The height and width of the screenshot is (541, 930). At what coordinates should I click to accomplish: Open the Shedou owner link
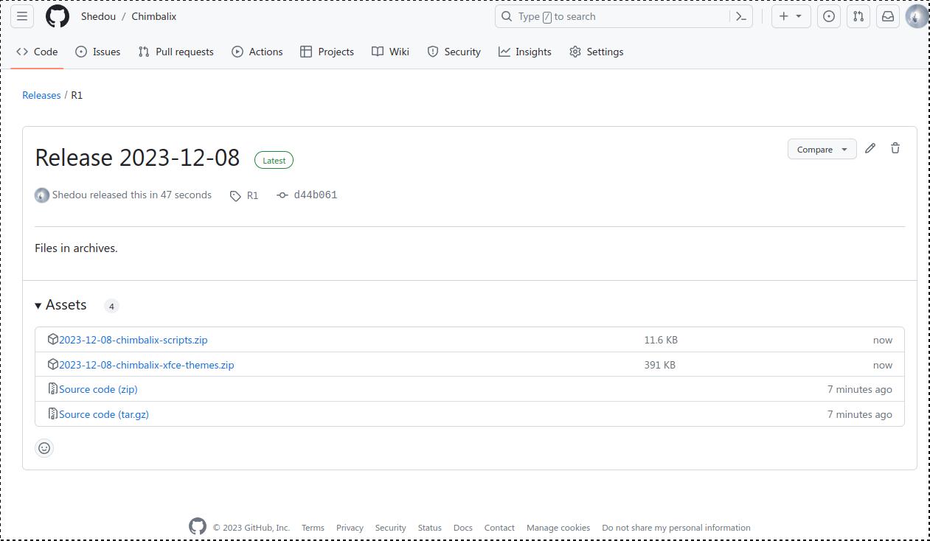(x=98, y=16)
